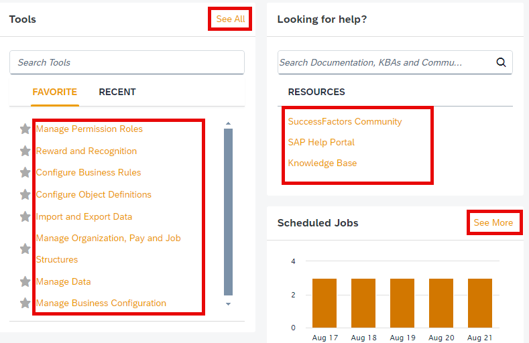Click the scroll down arrow in tools list
Image resolution: width=529 pixels, height=343 pixels.
229,304
